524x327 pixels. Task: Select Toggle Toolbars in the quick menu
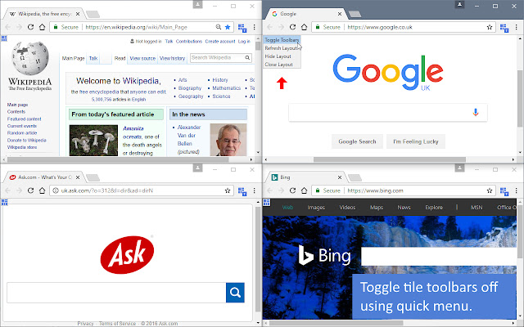(282, 40)
